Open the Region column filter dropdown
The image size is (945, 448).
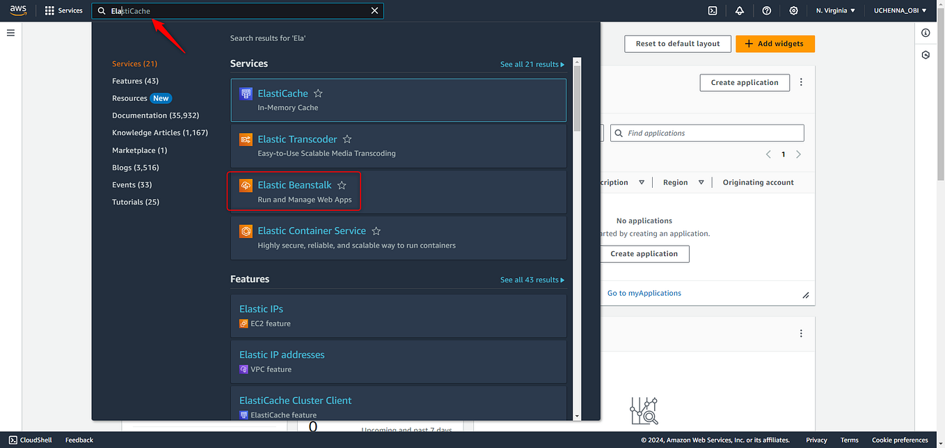pyautogui.click(x=701, y=182)
